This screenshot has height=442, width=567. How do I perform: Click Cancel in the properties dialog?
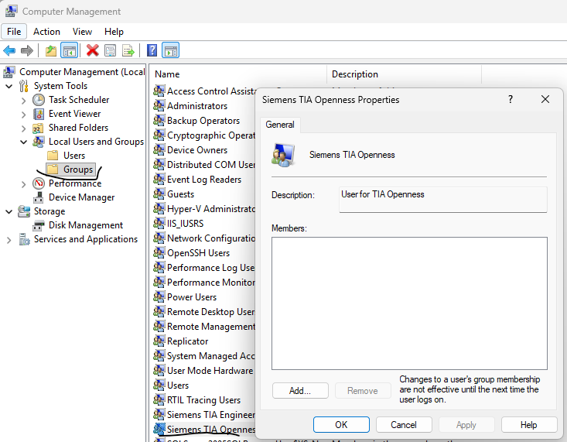(x=404, y=425)
